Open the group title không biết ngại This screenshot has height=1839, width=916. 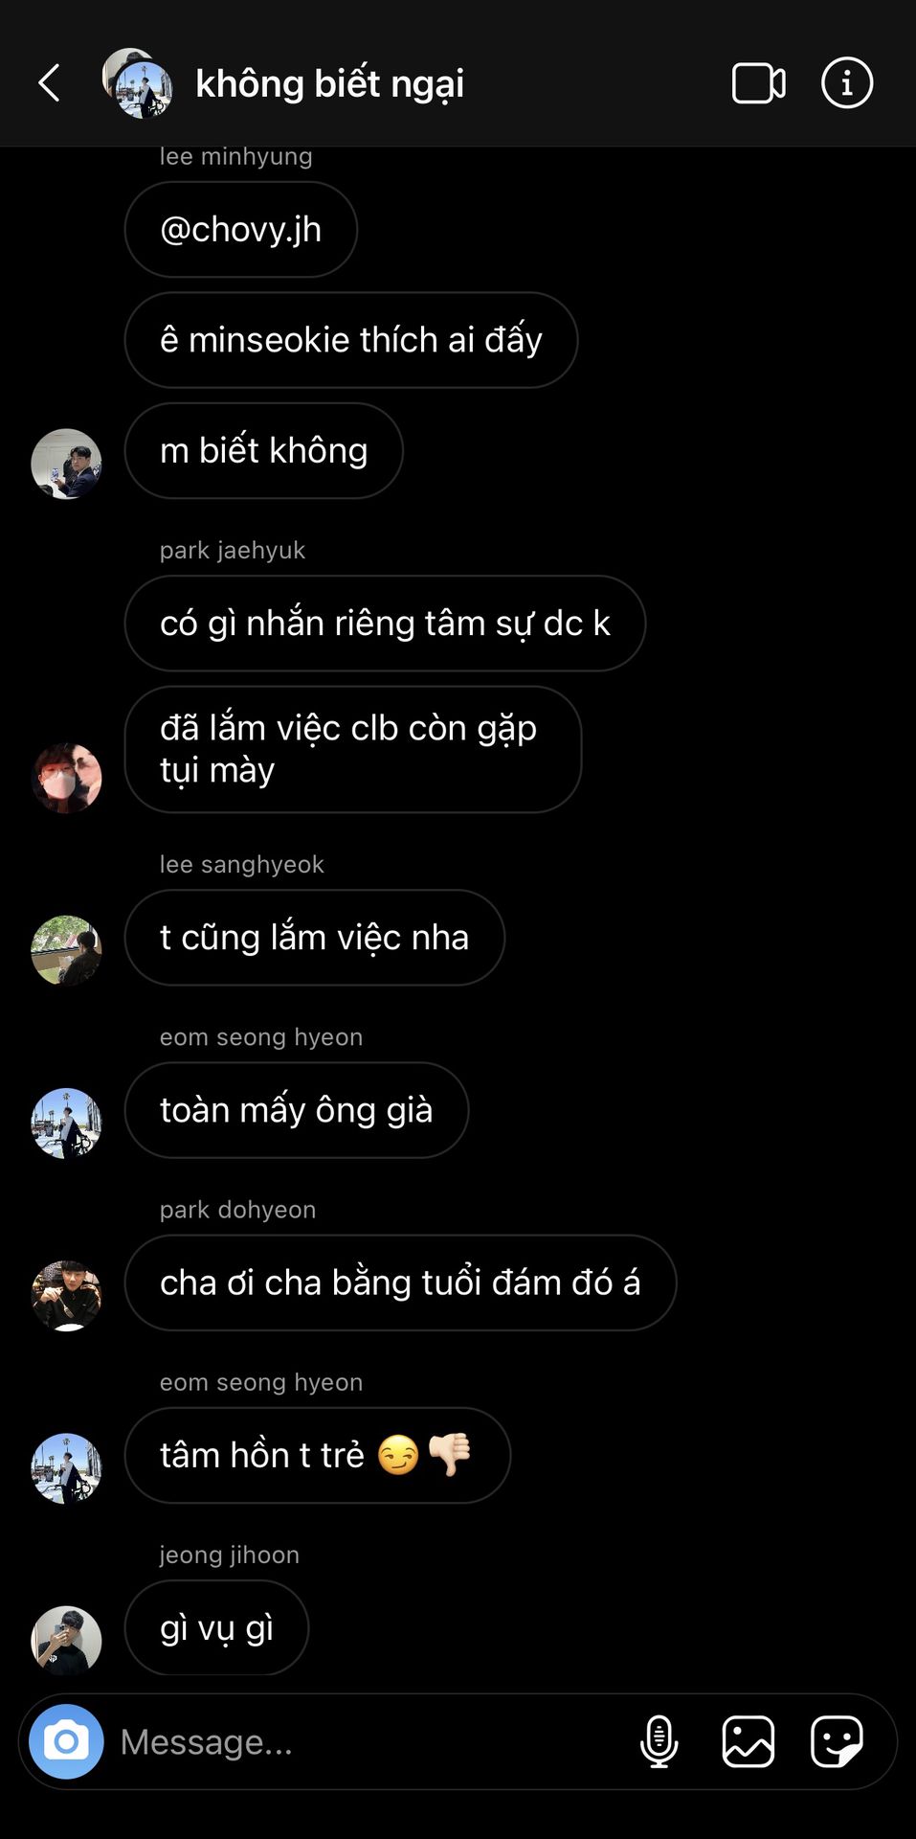pos(330,83)
